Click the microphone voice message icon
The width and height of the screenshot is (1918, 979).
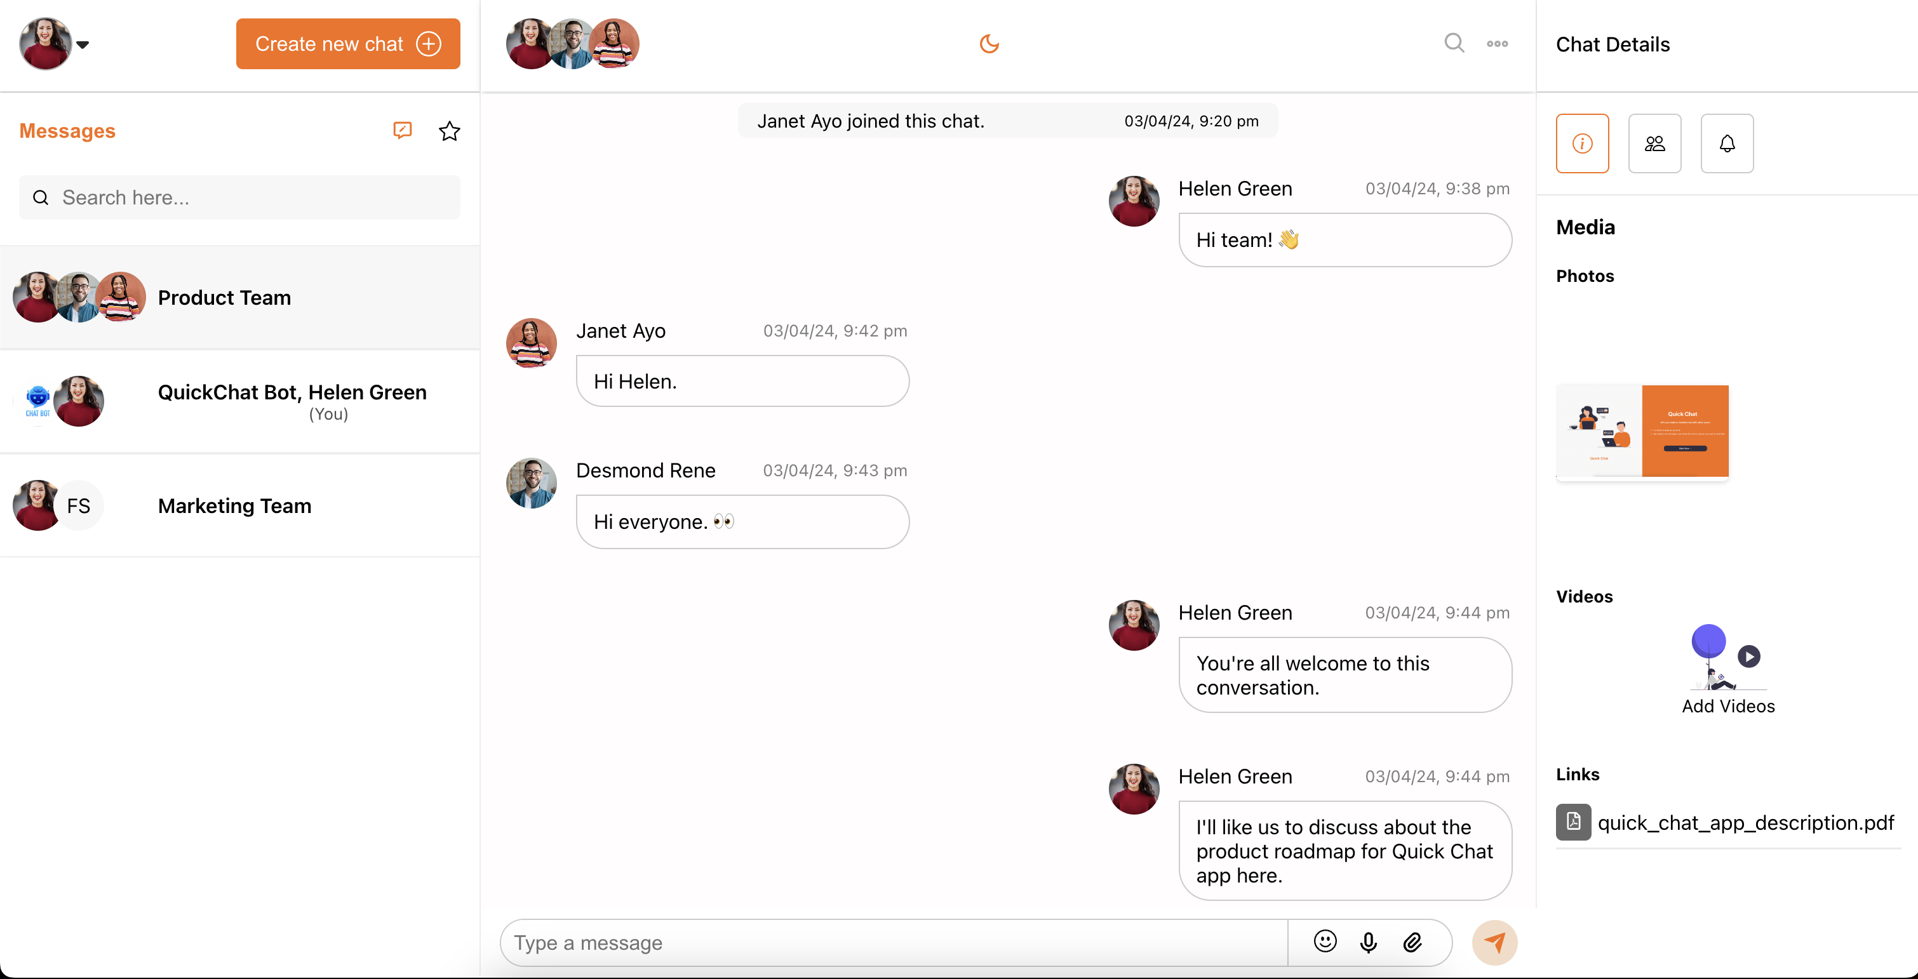[x=1368, y=943]
